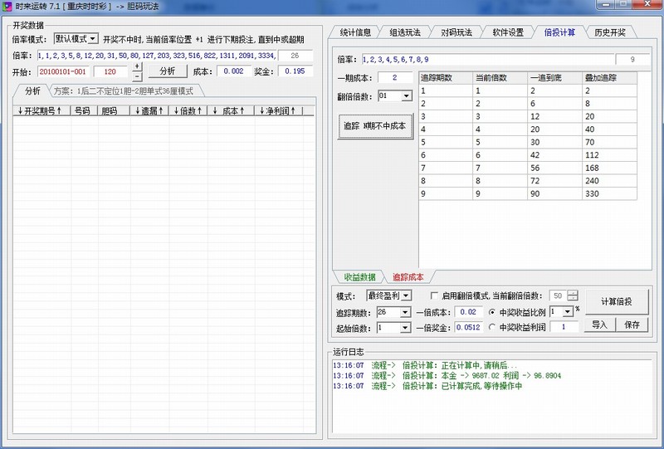The height and width of the screenshot is (449, 664).
Task: Click the 追踪 N期不中成本 button
Action: [374, 127]
